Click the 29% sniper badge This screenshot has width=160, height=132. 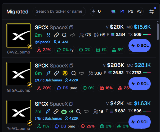coord(87,126)
